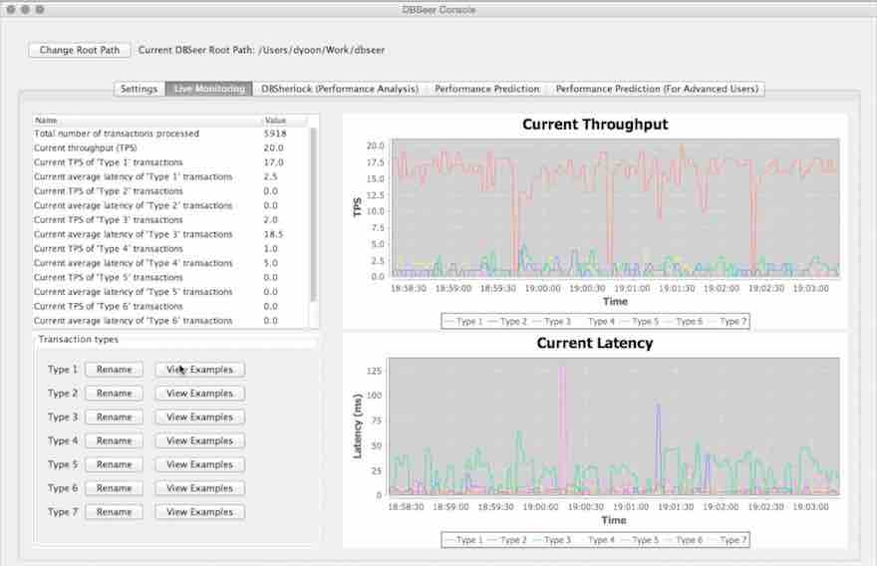Open the DBSherlock (Performance Analysis) tab
Viewport: 877px width, 566px height.
click(340, 89)
